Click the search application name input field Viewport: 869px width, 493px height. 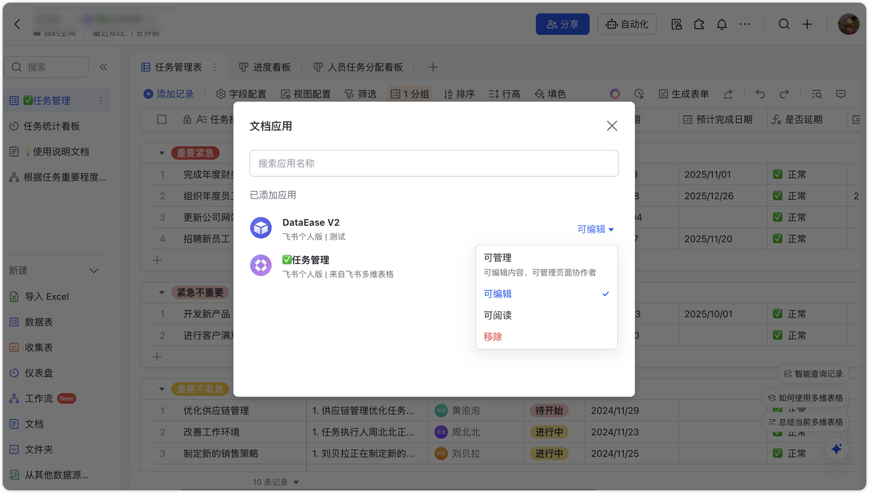pos(434,163)
